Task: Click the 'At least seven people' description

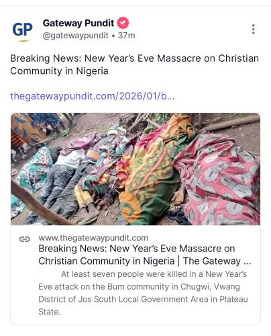Action: coord(143,293)
